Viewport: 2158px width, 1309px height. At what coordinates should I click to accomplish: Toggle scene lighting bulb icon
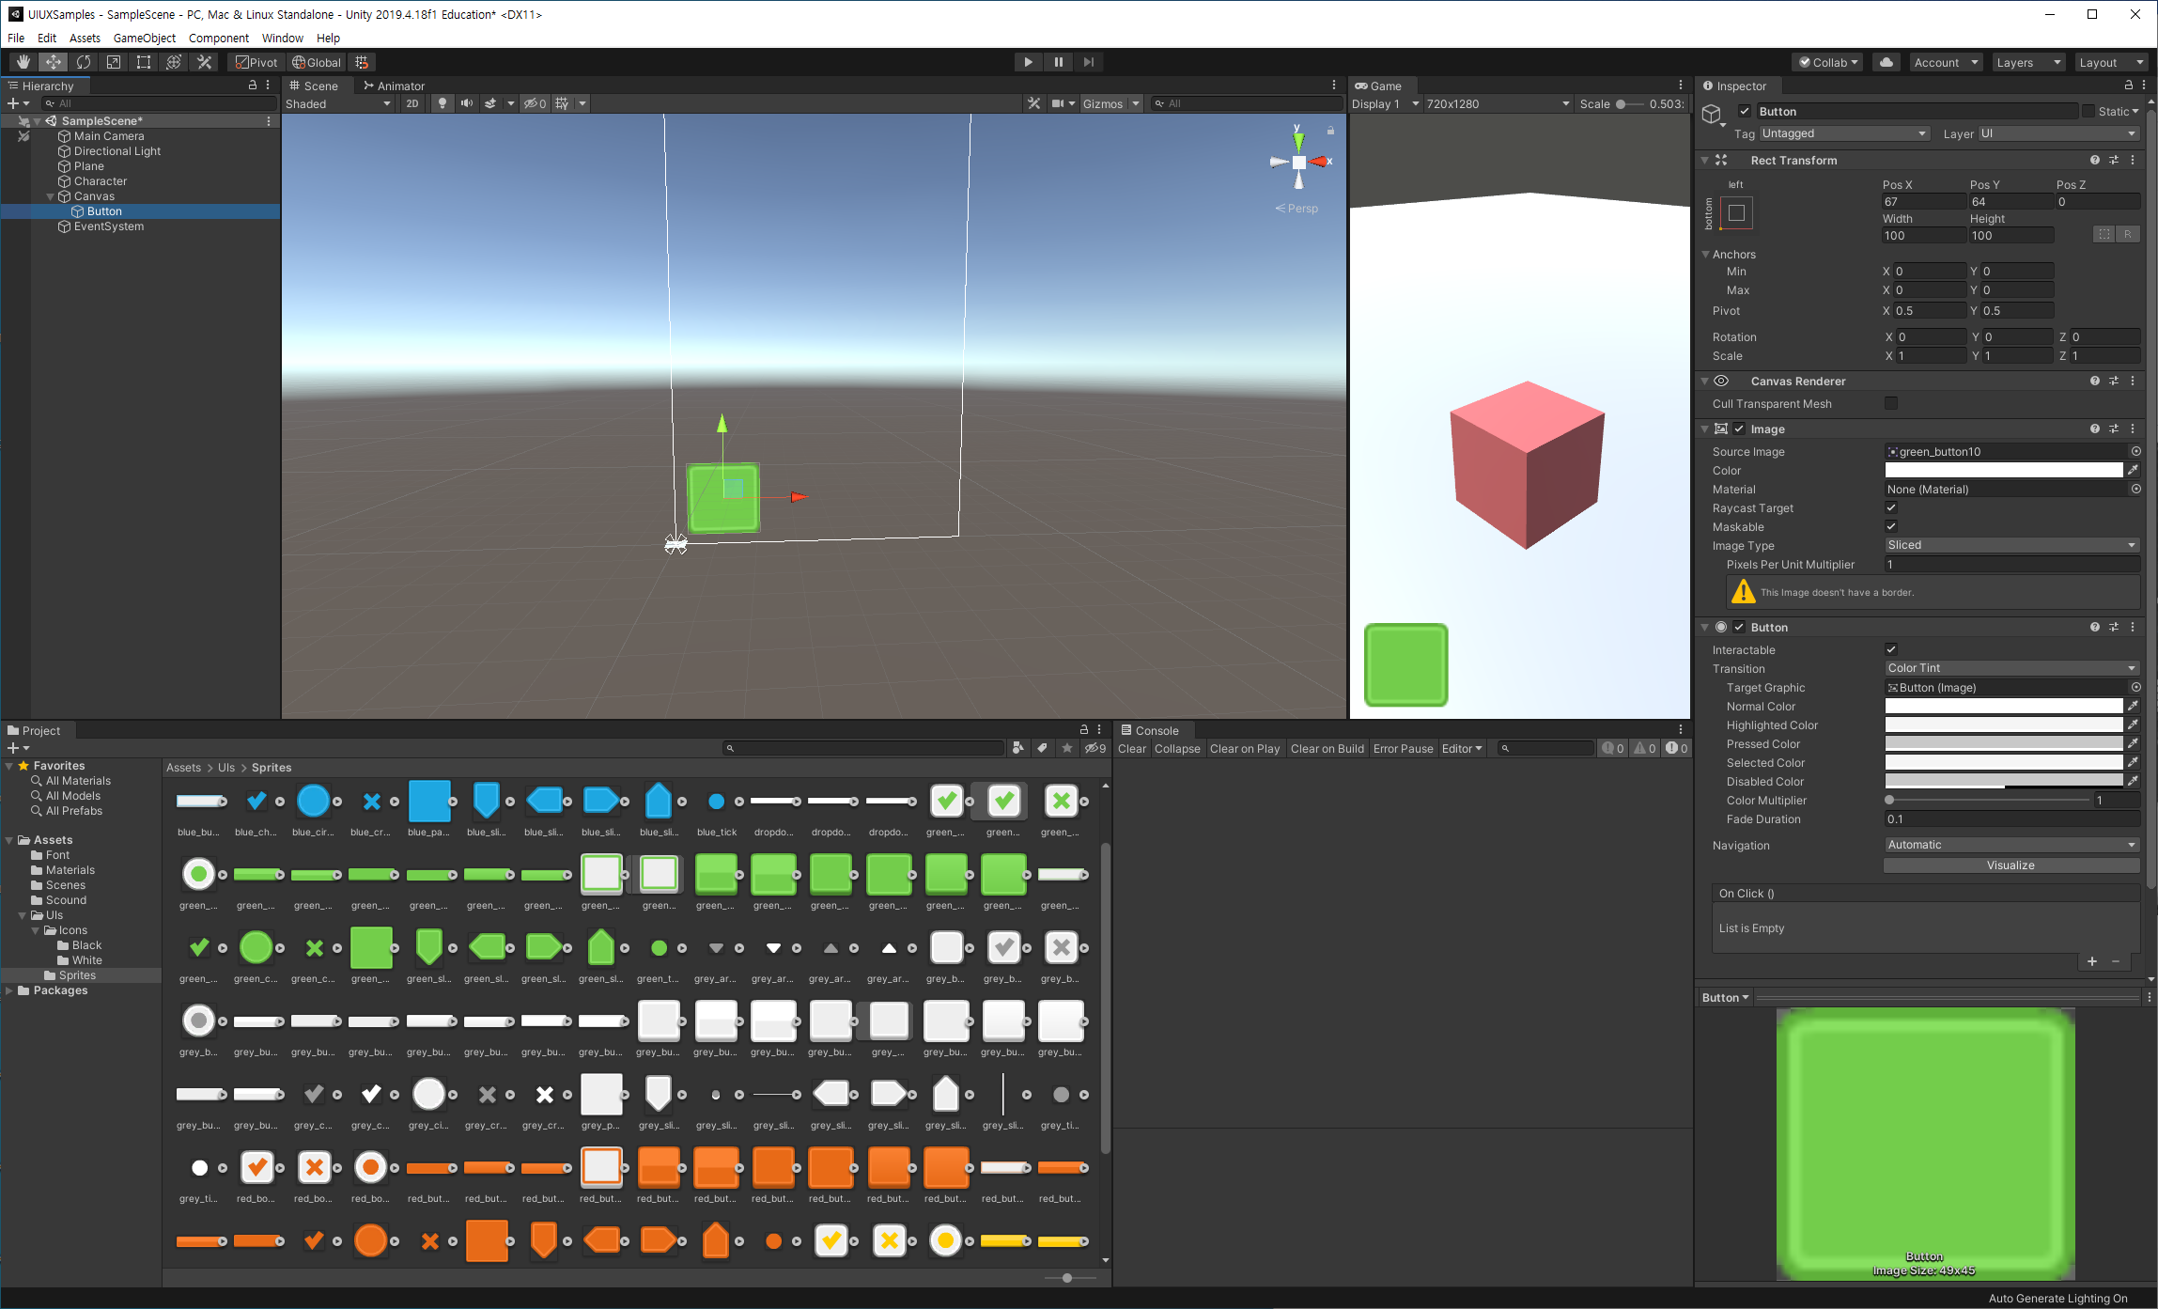pyautogui.click(x=442, y=103)
